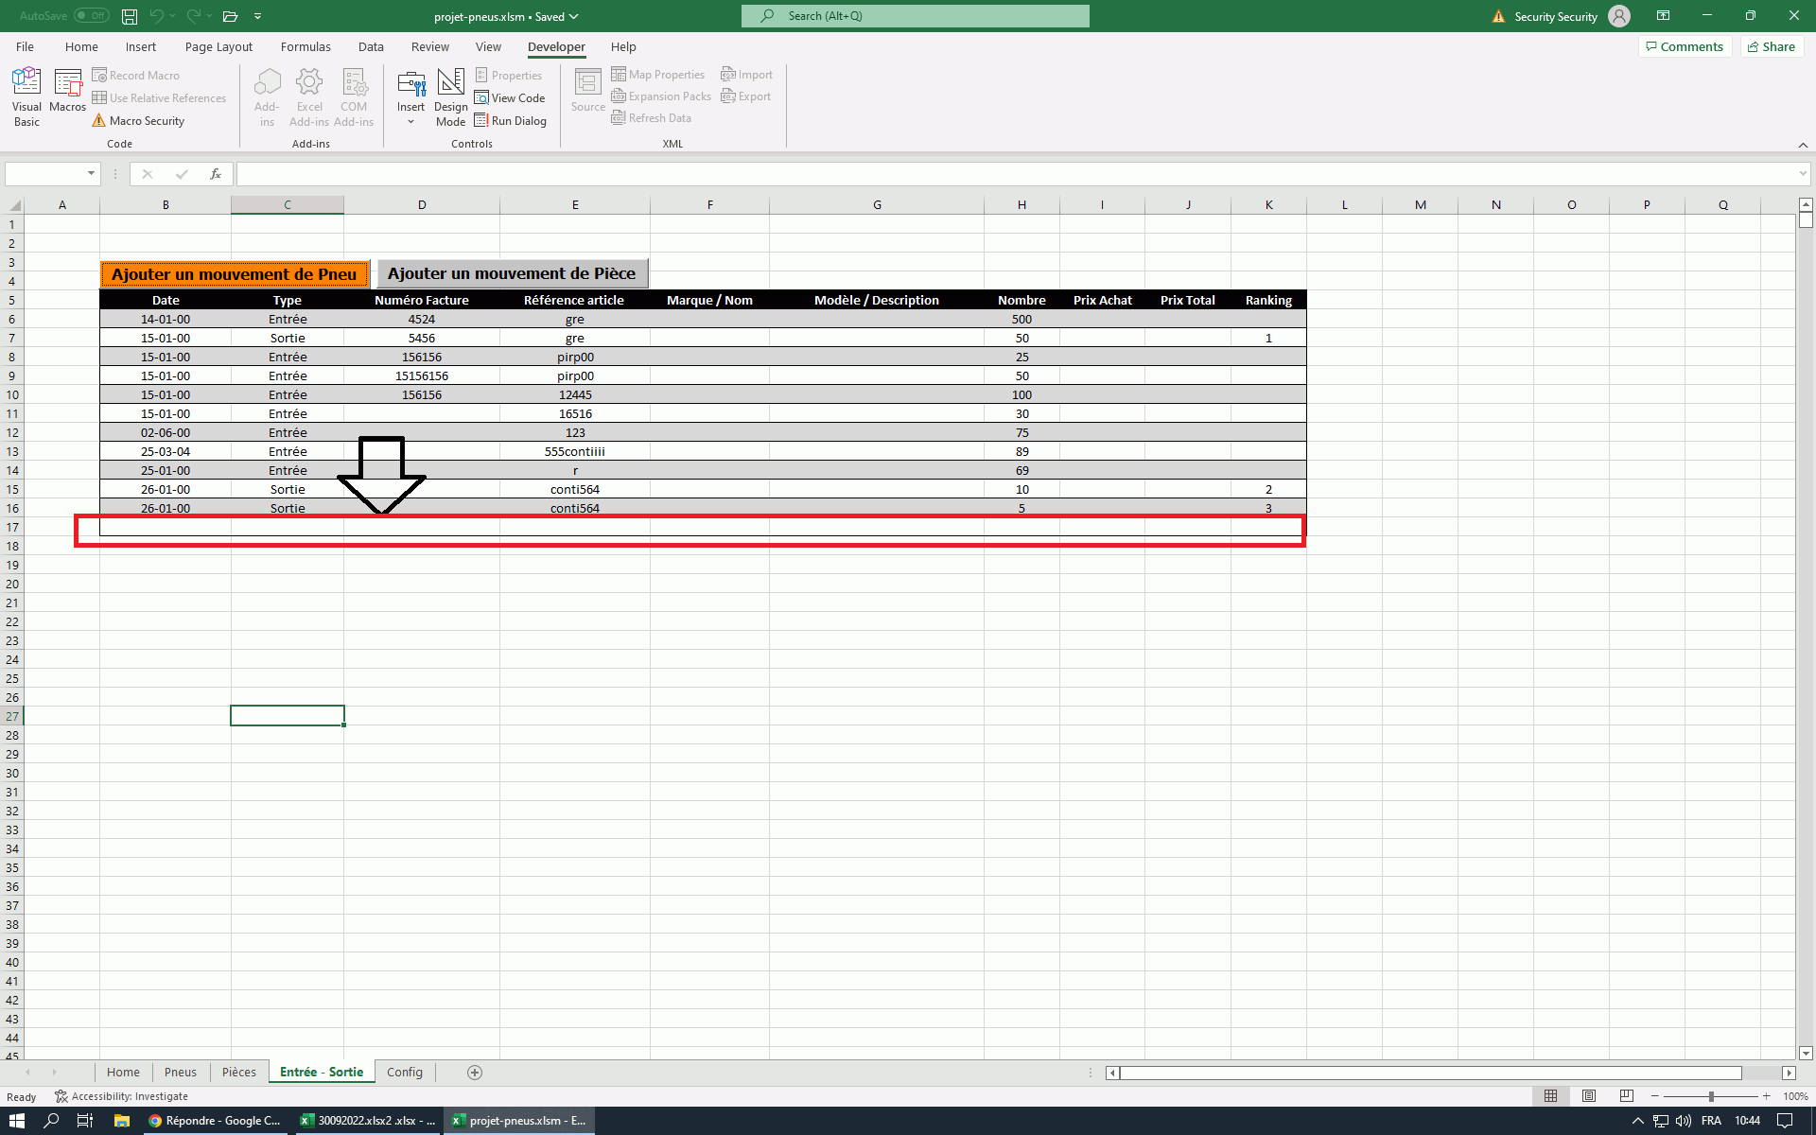Screen dimensions: 1816x1135
Task: Open the Formulas ribbon tab
Action: (306, 46)
